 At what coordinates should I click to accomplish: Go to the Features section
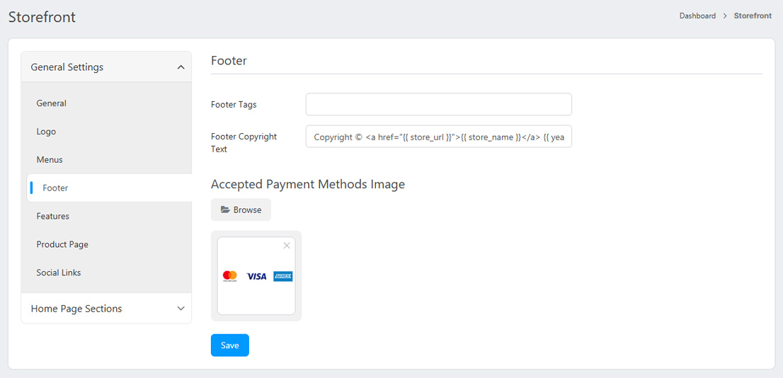53,217
